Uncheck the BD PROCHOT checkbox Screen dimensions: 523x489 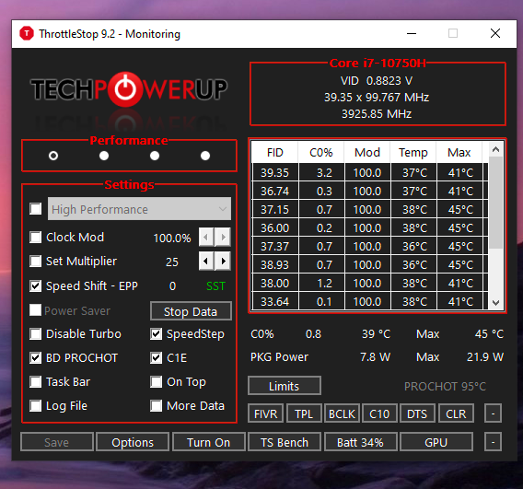point(36,358)
